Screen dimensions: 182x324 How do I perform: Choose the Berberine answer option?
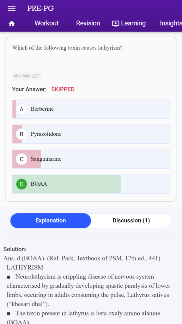[91, 109]
